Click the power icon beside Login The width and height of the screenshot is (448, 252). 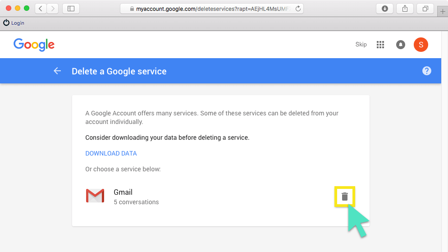(6, 23)
